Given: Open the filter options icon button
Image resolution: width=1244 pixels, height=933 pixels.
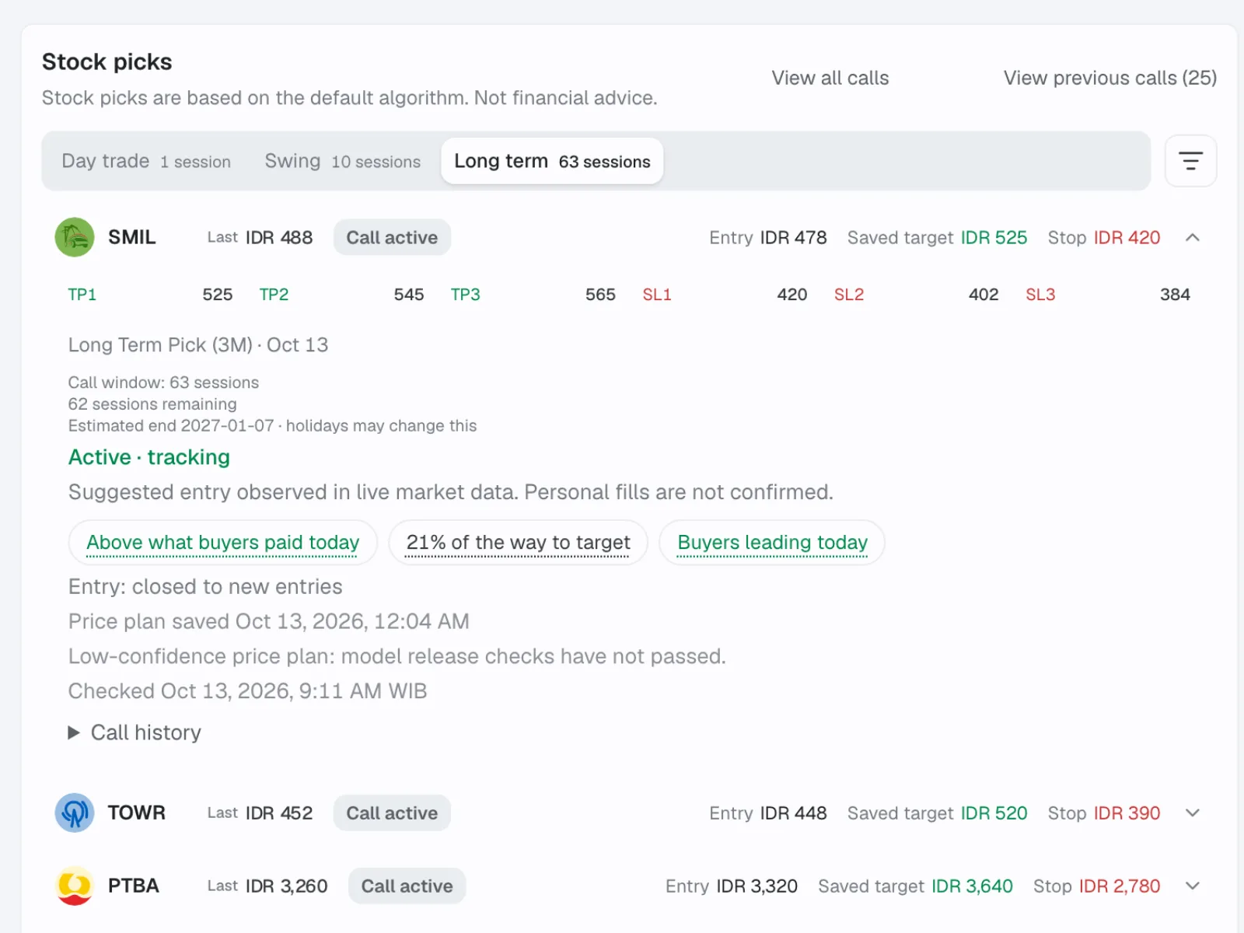Looking at the screenshot, I should tap(1190, 161).
